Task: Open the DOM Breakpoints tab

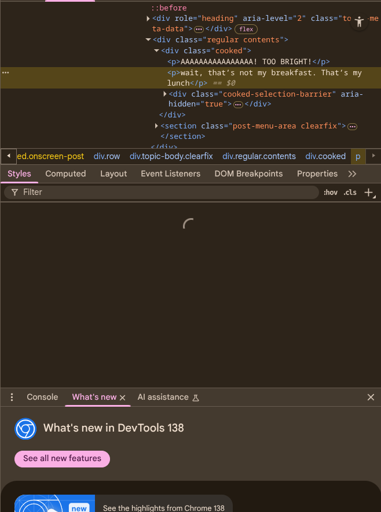Action: (x=248, y=174)
